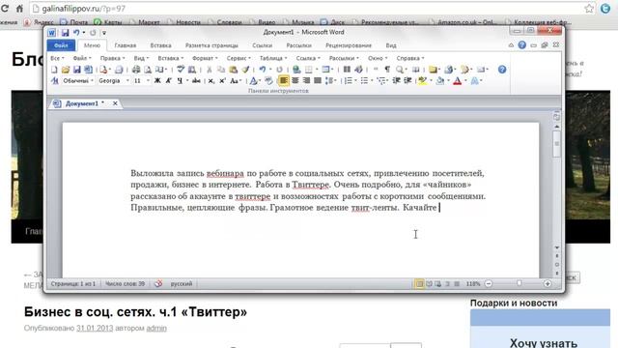Click the bulleted list icon
This screenshot has width=618, height=348.
point(364,81)
